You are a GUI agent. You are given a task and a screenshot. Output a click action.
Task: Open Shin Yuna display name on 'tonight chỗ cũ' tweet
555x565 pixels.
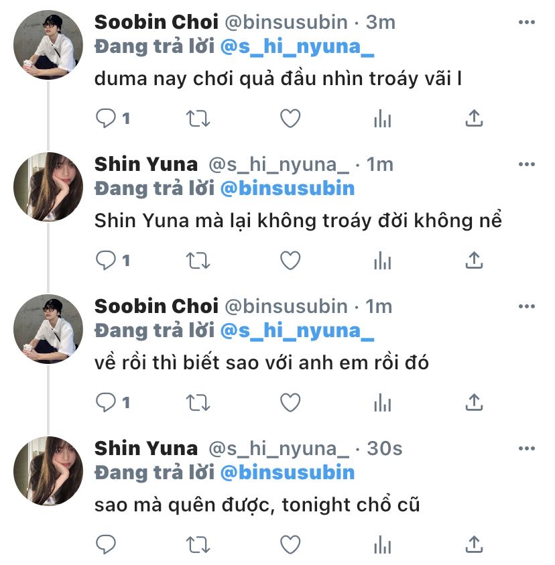[x=146, y=448]
